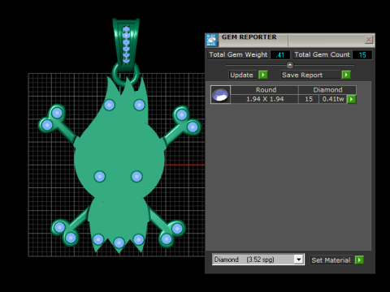This screenshot has width=390, height=292.
Task: Click the gem quantity cell '15' in table row
Action: pos(309,99)
